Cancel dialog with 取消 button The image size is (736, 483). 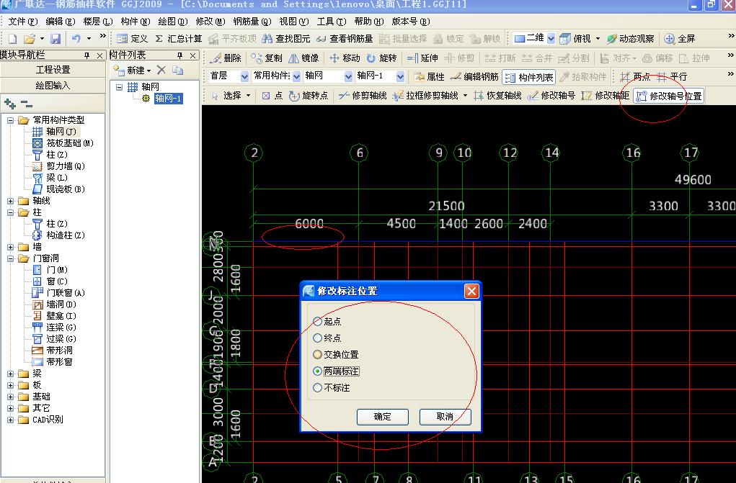click(445, 417)
